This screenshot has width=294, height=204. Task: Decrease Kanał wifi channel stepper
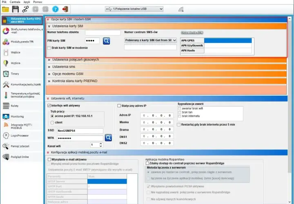[x=101, y=146]
